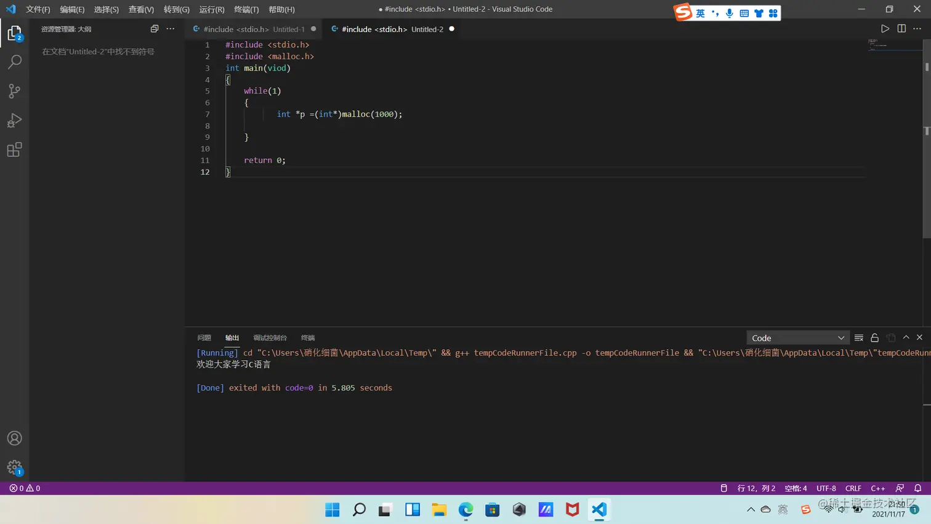Open the 运行(R) menu
The image size is (931, 524).
tap(212, 9)
